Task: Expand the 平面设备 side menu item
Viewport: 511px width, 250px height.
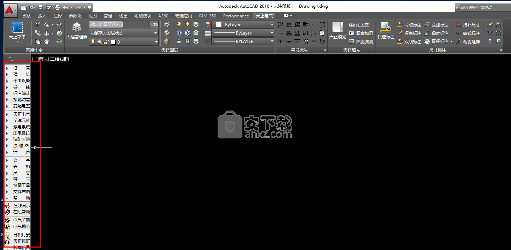Action: point(17,81)
